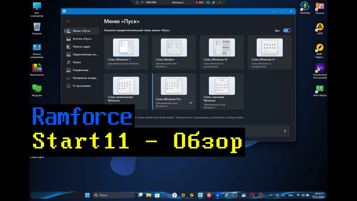This screenshot has height=201, width=357.
Task: Open Mem Reduct desktop shortcut
Action: click(320, 90)
